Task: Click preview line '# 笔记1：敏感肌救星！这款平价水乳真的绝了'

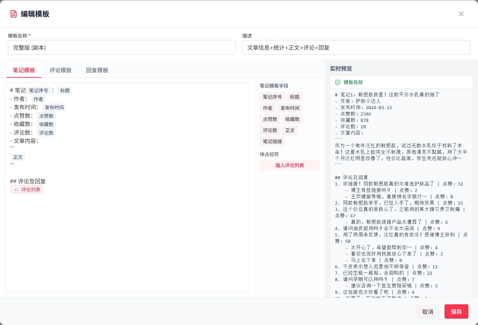Action: (x=387, y=95)
